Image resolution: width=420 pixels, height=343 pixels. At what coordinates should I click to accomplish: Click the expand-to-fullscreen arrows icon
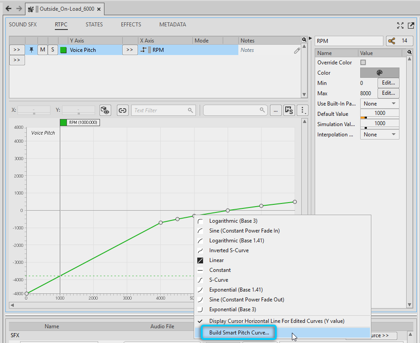click(400, 25)
